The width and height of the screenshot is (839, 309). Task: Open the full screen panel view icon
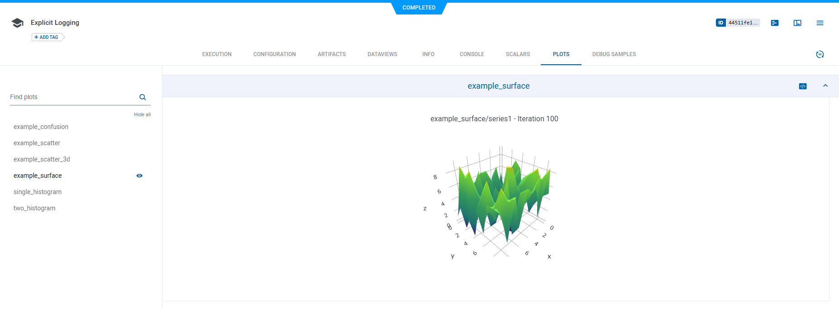point(797,23)
